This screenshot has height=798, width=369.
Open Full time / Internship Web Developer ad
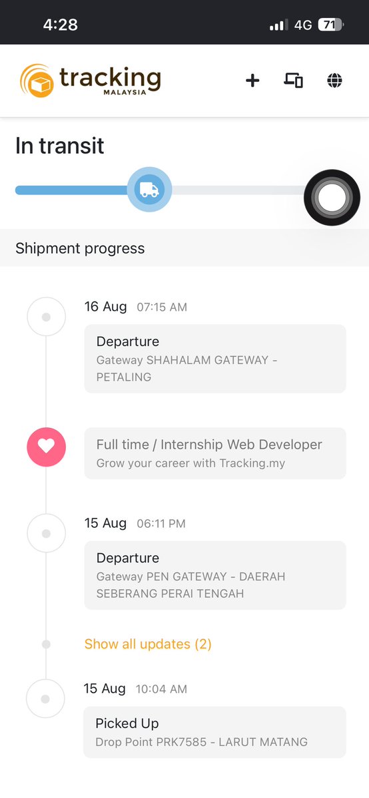click(215, 453)
